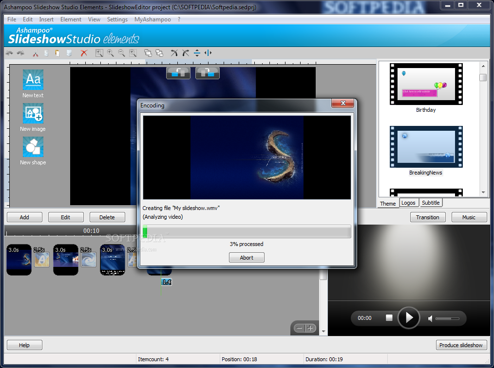Select the Birthday theme thumbnail
Viewport: 494px width, 368px height.
point(426,84)
